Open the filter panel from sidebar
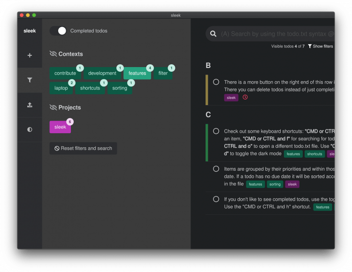 pyautogui.click(x=30, y=80)
